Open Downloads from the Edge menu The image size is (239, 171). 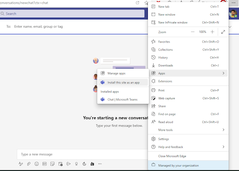(x=188, y=65)
